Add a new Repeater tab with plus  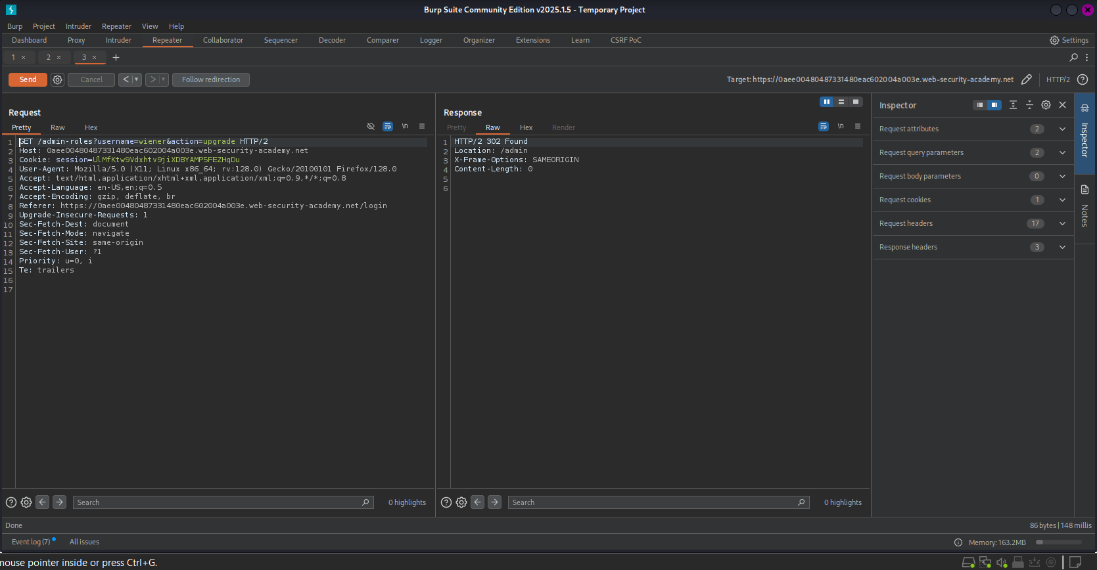116,58
